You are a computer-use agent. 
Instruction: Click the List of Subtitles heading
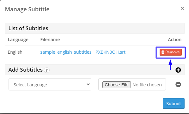tap(28, 28)
